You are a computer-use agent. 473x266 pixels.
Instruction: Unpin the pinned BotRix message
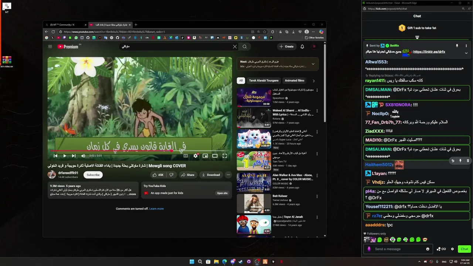[x=457, y=46]
